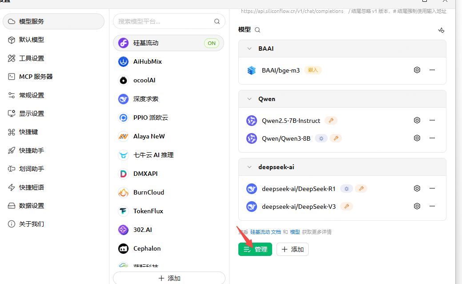Click the BAAI/bge-m3 model name

281,70
